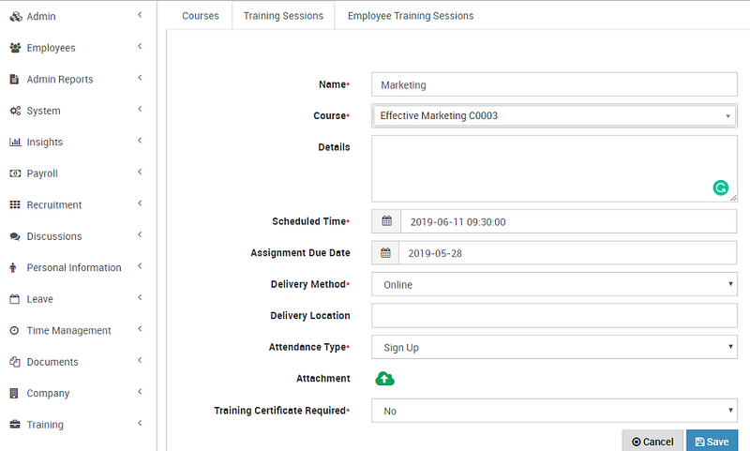Expand the Company menu chevron

pyautogui.click(x=140, y=392)
